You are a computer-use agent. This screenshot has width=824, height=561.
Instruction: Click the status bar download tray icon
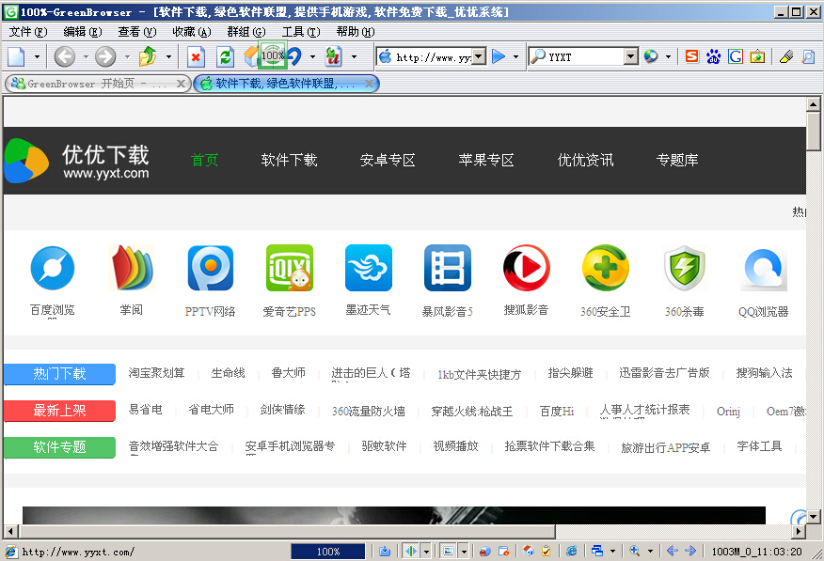pyautogui.click(x=385, y=551)
